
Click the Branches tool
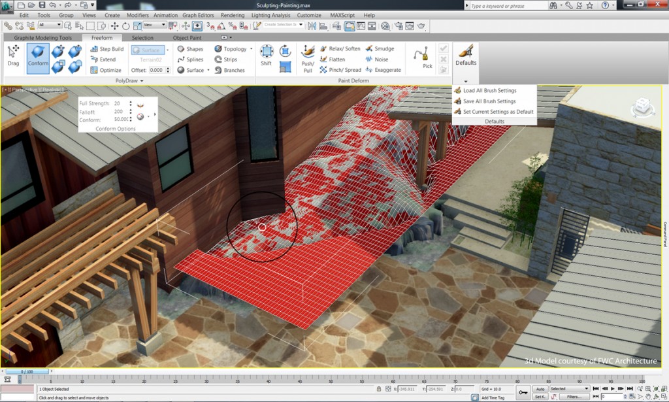pyautogui.click(x=229, y=70)
